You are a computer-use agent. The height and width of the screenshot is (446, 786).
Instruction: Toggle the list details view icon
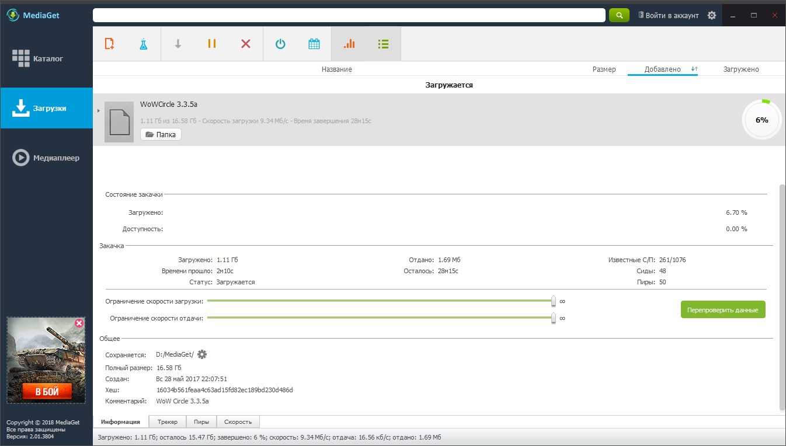coord(383,44)
